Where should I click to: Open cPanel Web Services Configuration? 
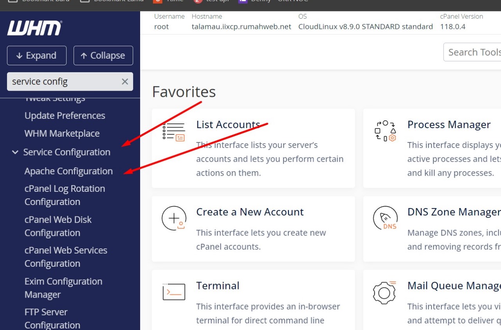pos(66,257)
